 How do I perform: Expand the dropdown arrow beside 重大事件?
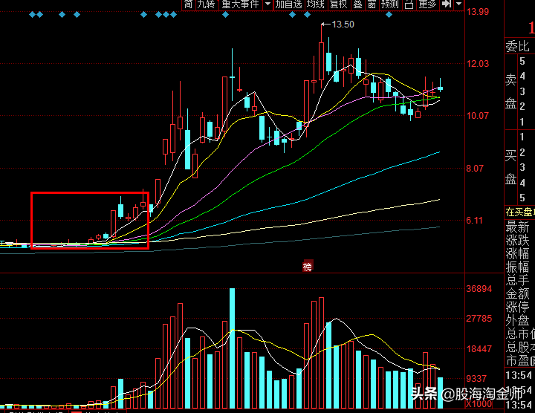(x=266, y=4)
